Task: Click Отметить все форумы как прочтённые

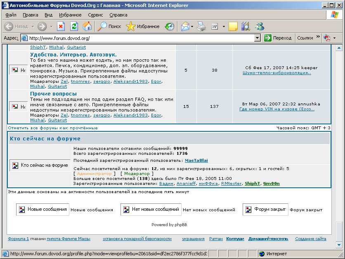Action: pos(53,128)
